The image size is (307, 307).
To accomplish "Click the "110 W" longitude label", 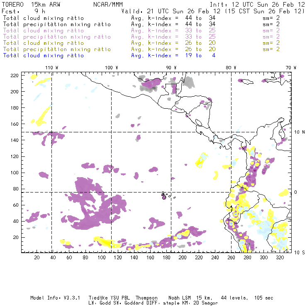I will (x=52, y=68).
